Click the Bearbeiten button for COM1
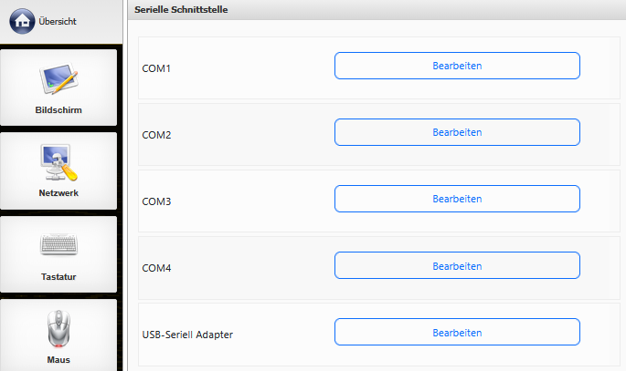The width and height of the screenshot is (626, 371). [x=457, y=66]
